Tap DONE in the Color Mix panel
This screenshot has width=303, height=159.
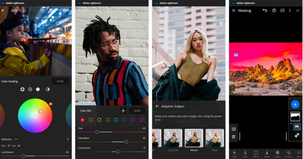[137, 111]
